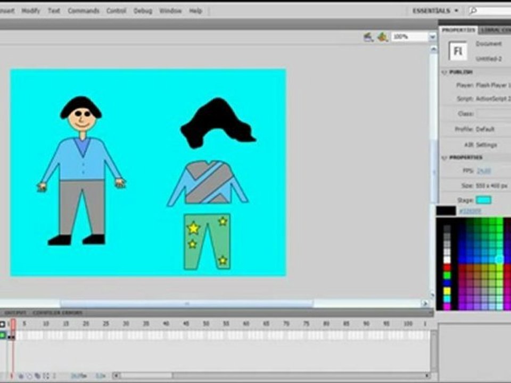Switch to the OUTPUT tab
The image size is (511, 383).
(15, 313)
